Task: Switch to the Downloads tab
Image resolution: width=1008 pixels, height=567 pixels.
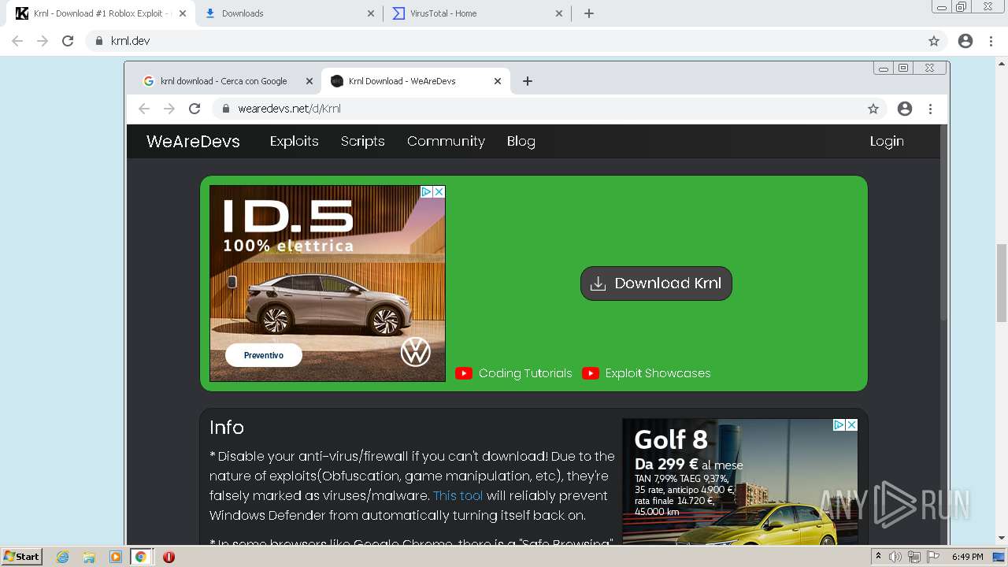Action: pyautogui.click(x=288, y=13)
